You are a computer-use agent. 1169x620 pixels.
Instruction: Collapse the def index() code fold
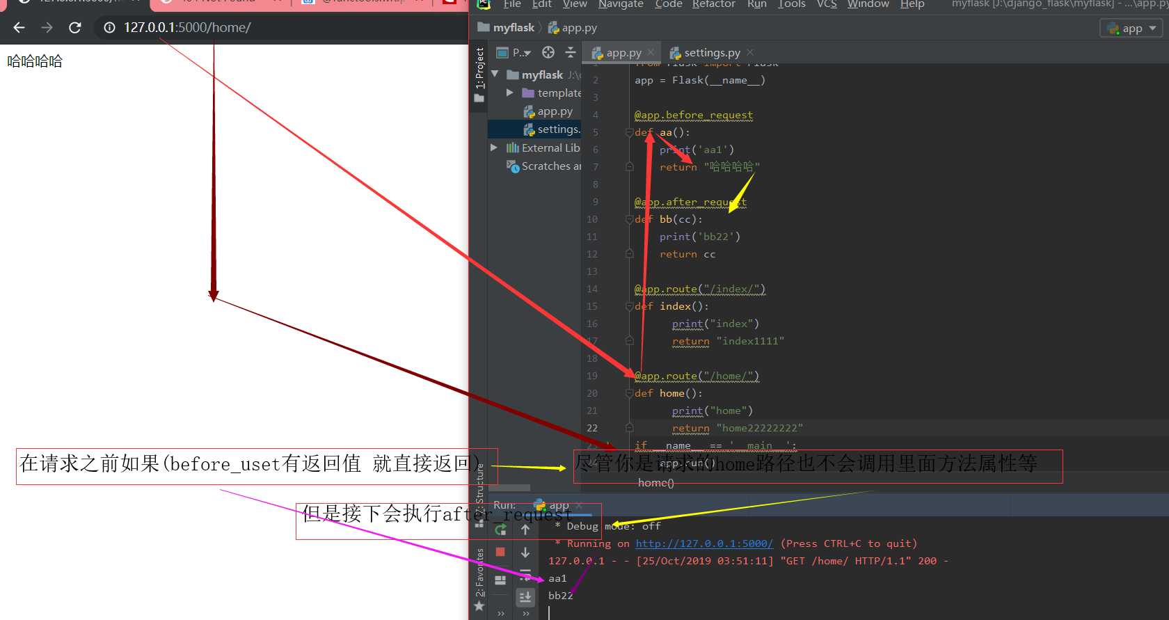click(x=629, y=306)
